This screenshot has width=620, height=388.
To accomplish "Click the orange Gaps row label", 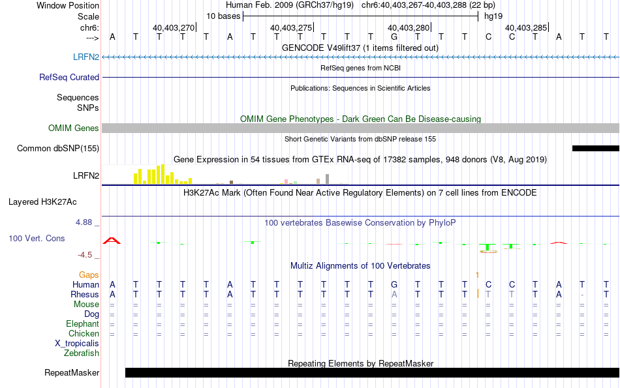I will point(89,275).
